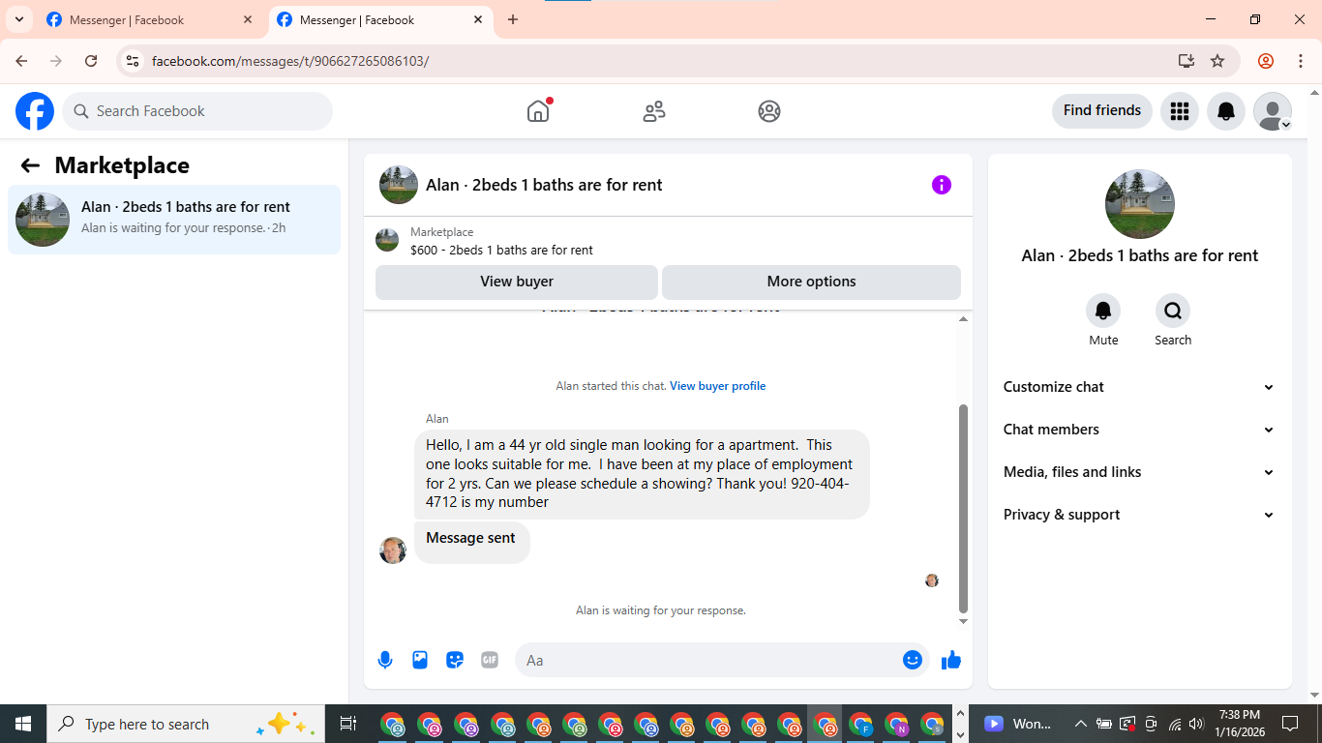
Task: Click the View buyer button
Action: coord(517,282)
